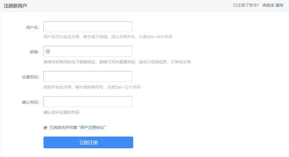Go to the 登陆 login link
The height and width of the screenshot is (157, 289).
coord(279,5)
